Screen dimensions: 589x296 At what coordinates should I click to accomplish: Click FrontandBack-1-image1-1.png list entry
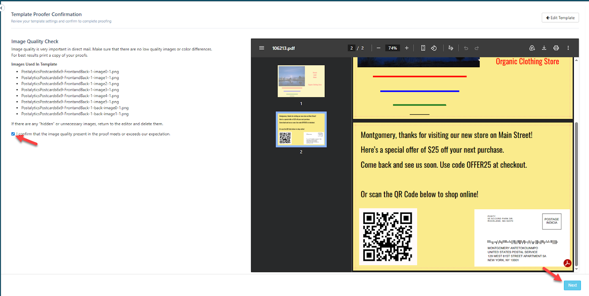tap(70, 78)
